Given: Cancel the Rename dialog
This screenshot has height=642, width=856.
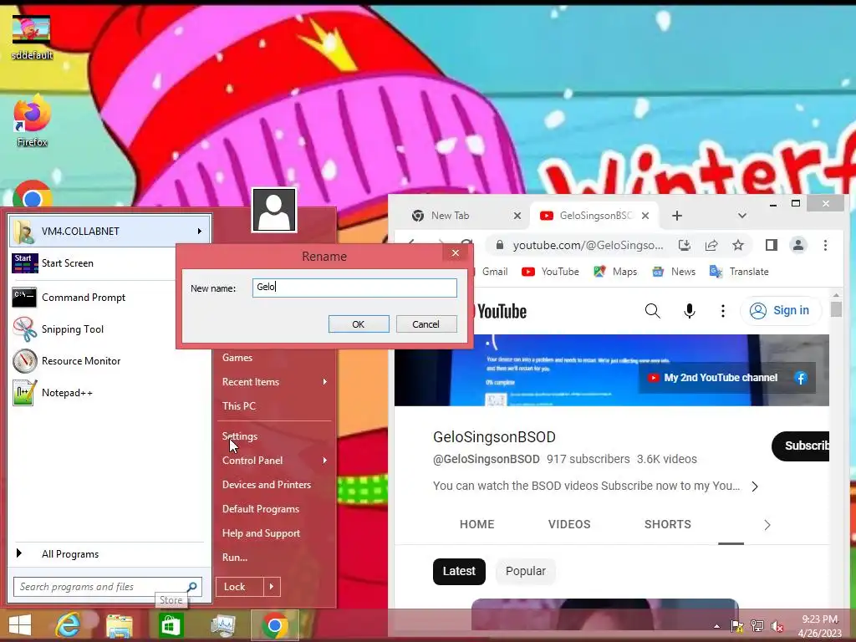Looking at the screenshot, I should click(425, 324).
